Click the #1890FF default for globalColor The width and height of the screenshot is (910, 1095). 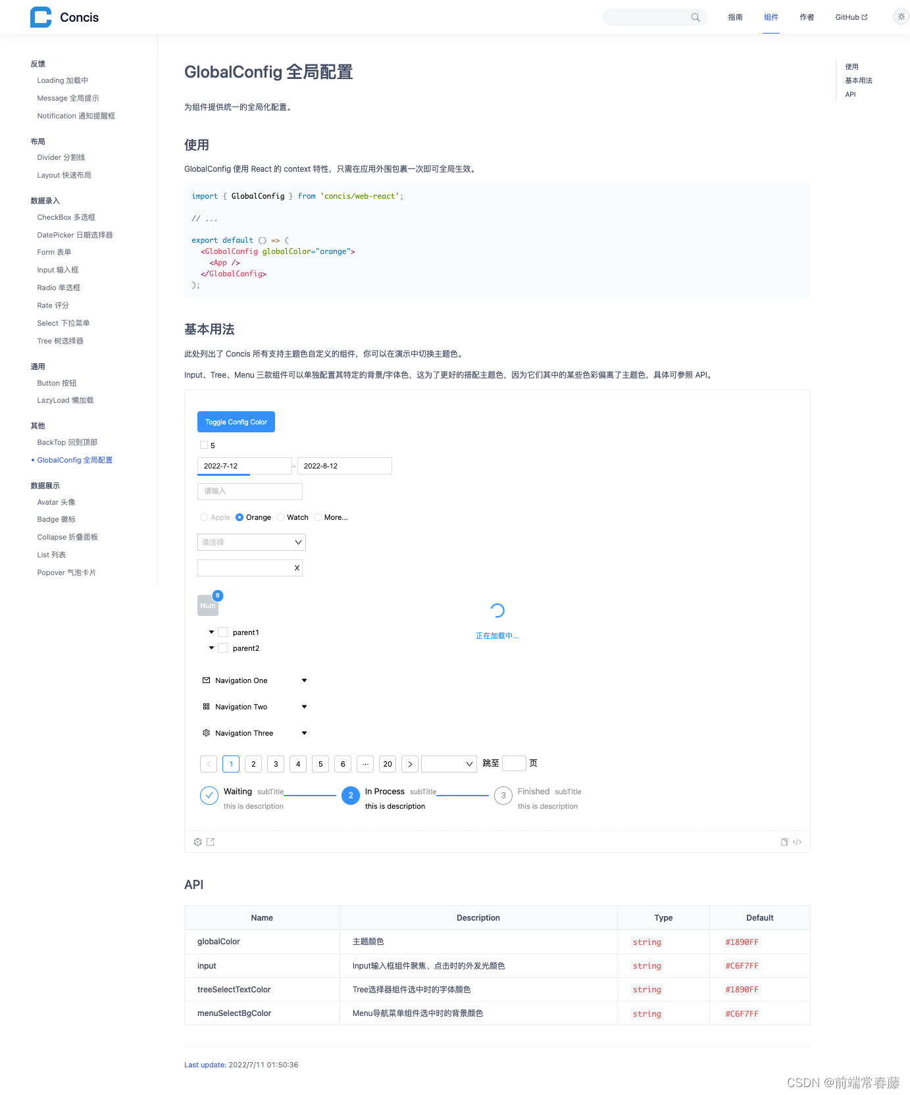[x=742, y=942]
